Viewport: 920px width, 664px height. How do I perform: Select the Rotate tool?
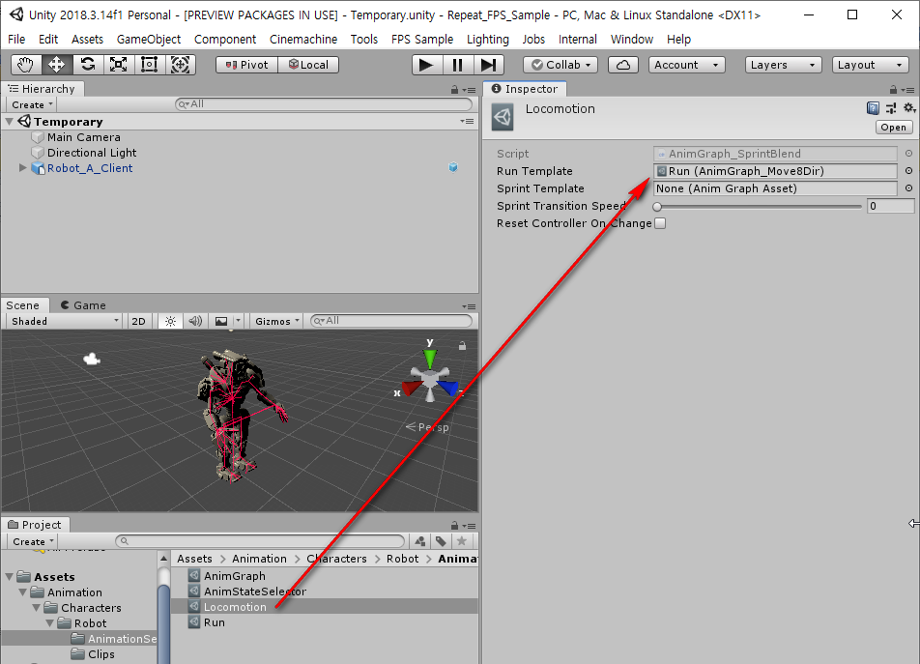coord(87,65)
